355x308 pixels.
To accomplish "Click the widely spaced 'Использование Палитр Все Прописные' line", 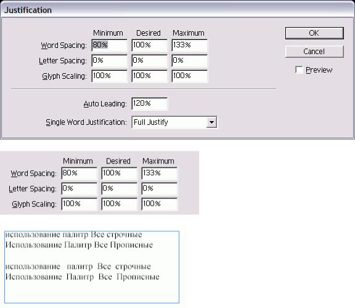I will [83, 277].
